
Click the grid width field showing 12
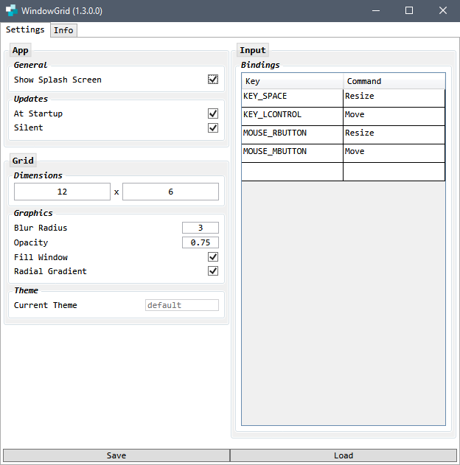pos(62,192)
